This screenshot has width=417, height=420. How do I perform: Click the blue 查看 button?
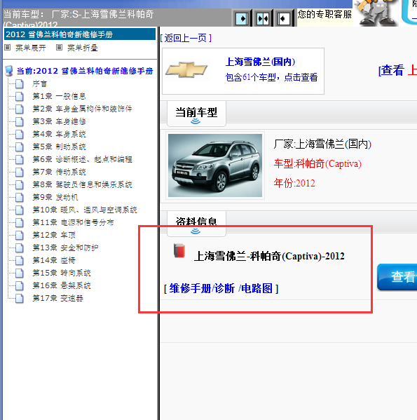(x=397, y=277)
